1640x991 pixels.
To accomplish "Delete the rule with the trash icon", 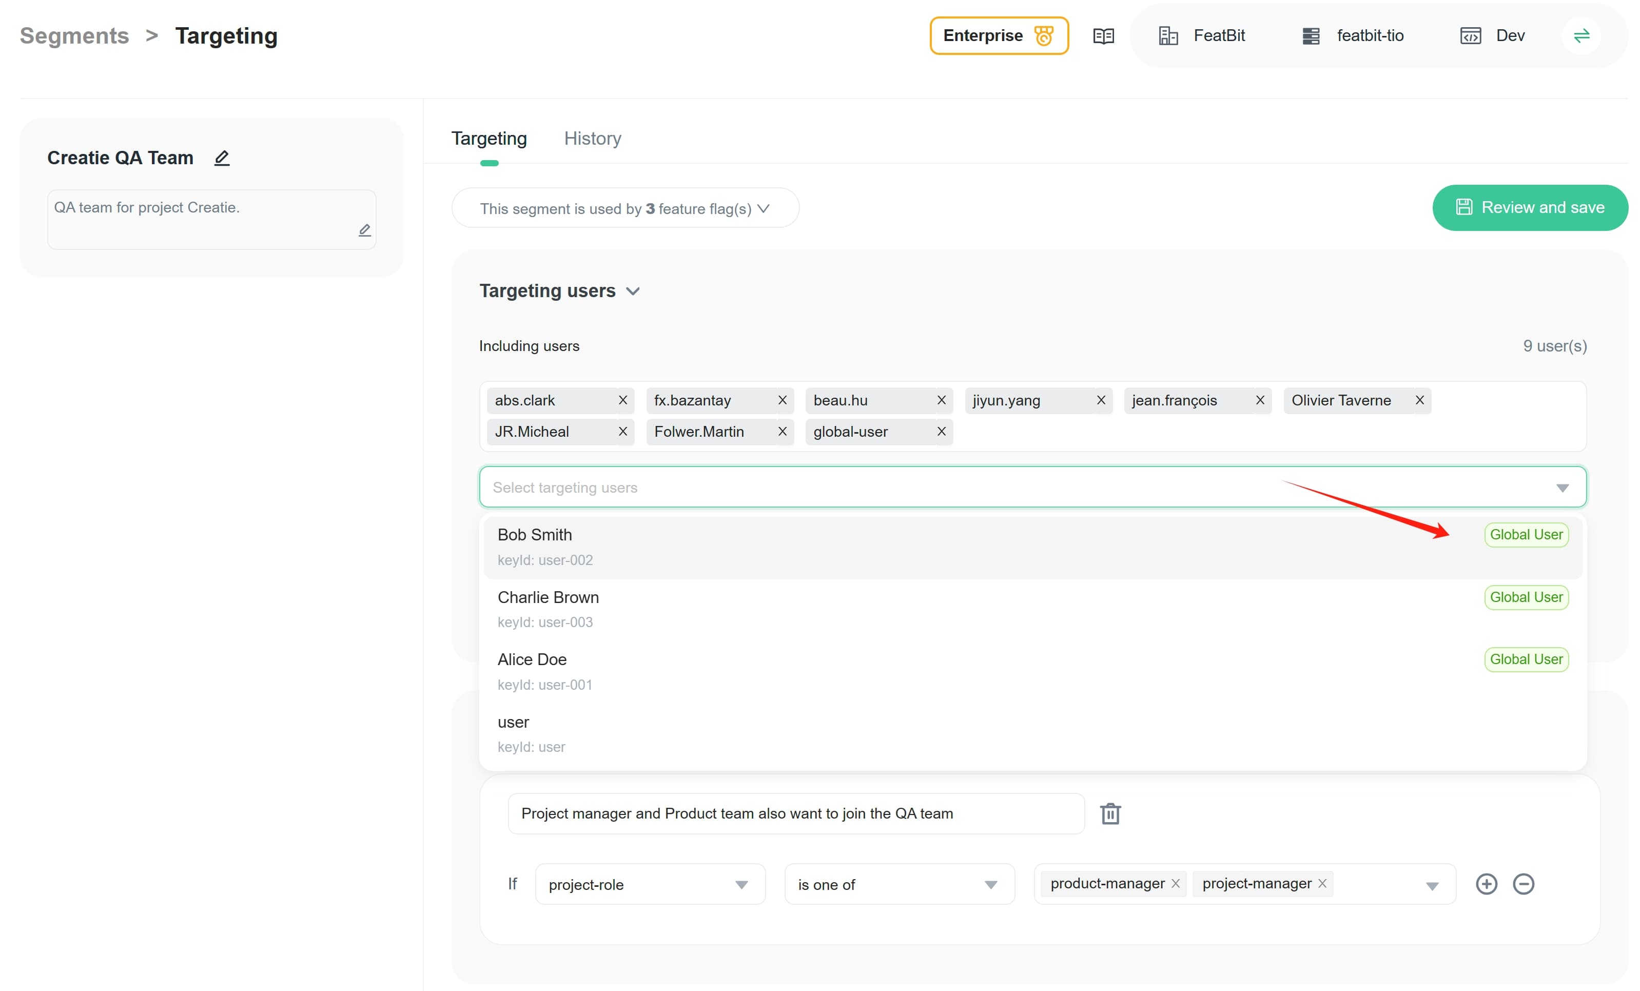I will click(x=1109, y=813).
